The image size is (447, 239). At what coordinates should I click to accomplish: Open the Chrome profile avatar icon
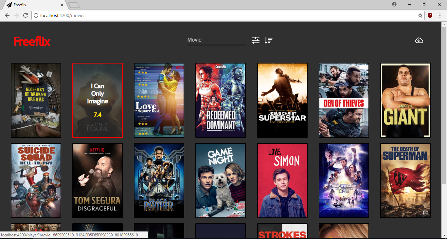click(394, 4)
